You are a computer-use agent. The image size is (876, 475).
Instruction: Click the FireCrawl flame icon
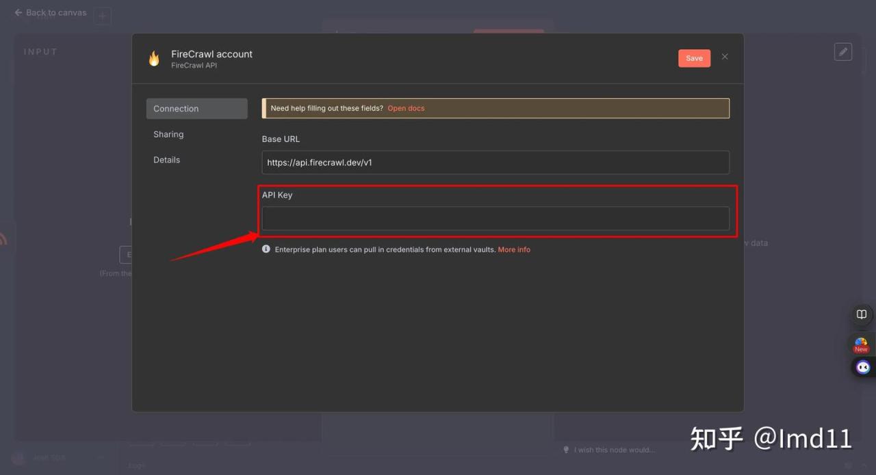tap(154, 59)
